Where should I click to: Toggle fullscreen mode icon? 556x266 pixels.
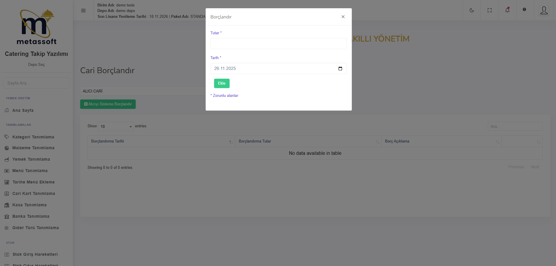point(490,10)
